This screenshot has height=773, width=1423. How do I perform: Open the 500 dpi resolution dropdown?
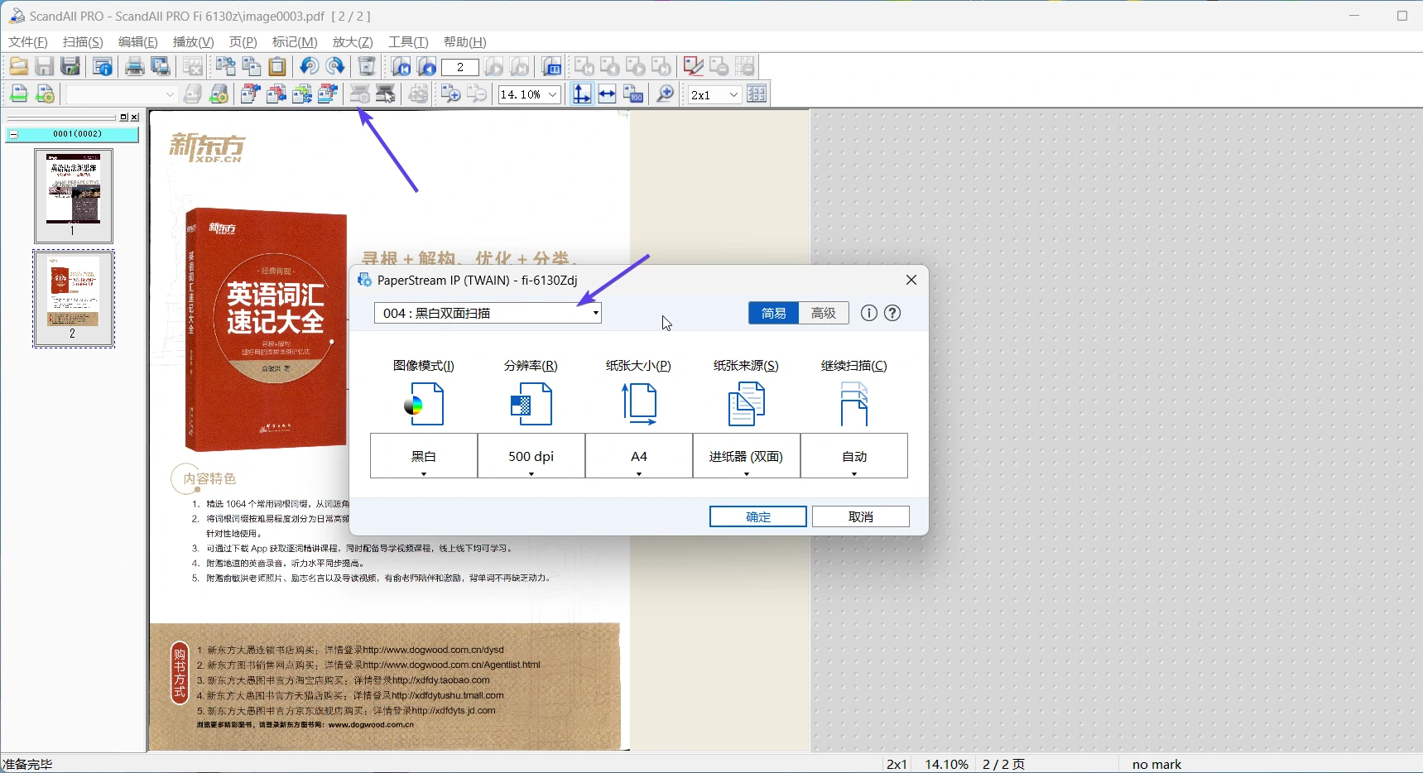coord(531,456)
